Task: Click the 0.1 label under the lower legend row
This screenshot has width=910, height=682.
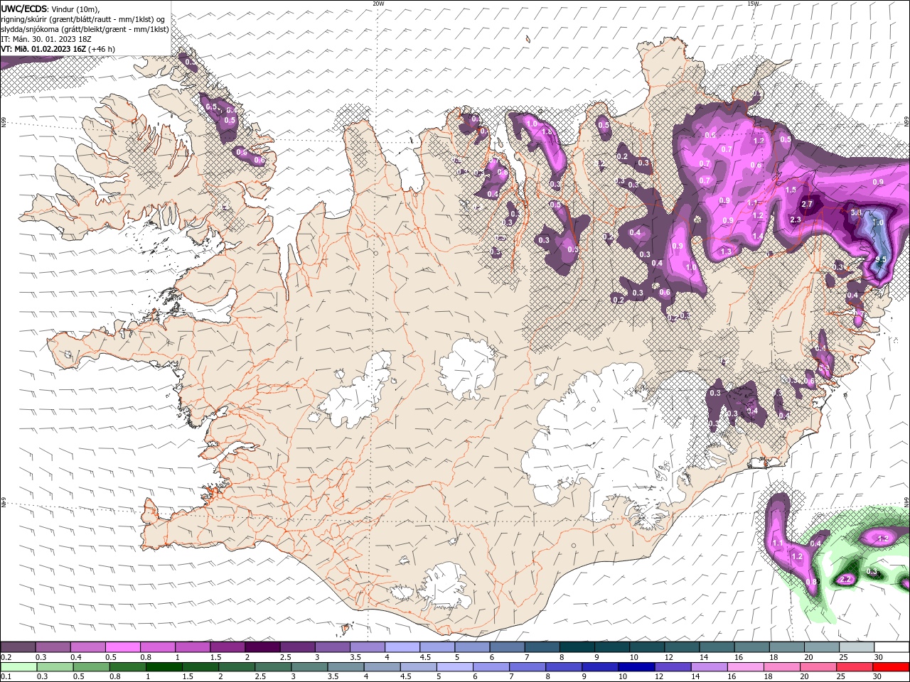Action: [x=6, y=677]
